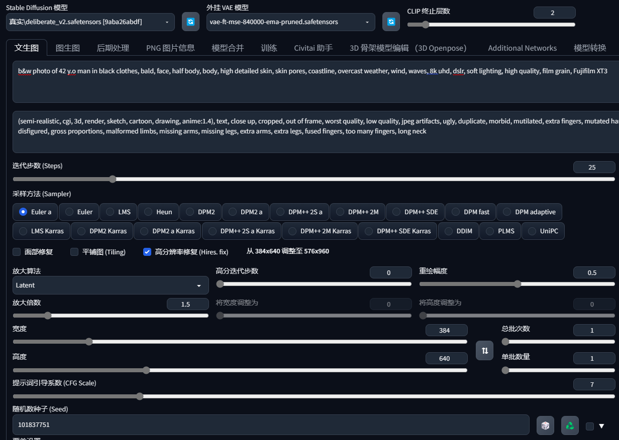
Task: Open the PNG 图片信息 tab
Action: [170, 48]
